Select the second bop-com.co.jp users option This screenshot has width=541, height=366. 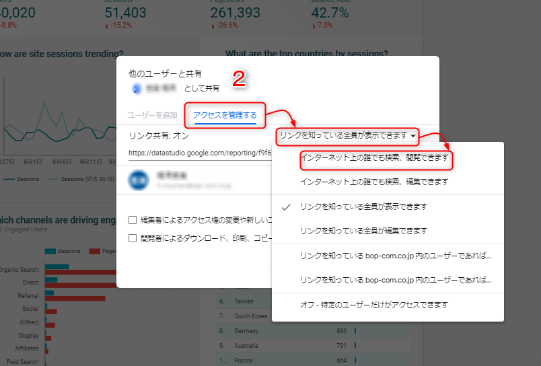pyautogui.click(x=396, y=279)
